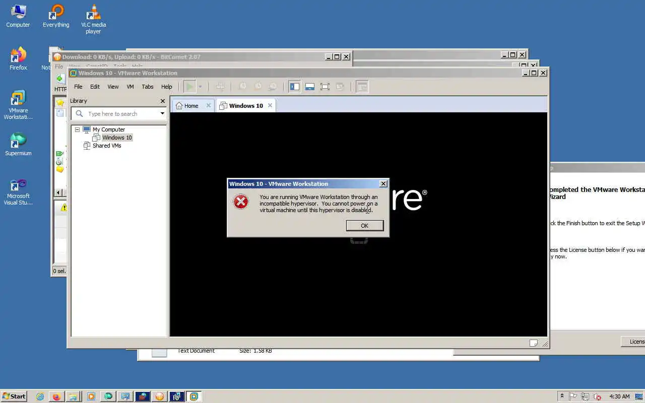
Task: Click the 4:30 AM system clock
Action: click(x=619, y=396)
